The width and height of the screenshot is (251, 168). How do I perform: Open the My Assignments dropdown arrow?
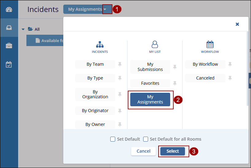click(x=105, y=9)
